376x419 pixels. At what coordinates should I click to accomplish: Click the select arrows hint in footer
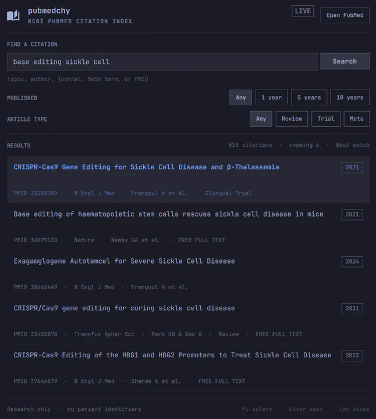[257, 409]
